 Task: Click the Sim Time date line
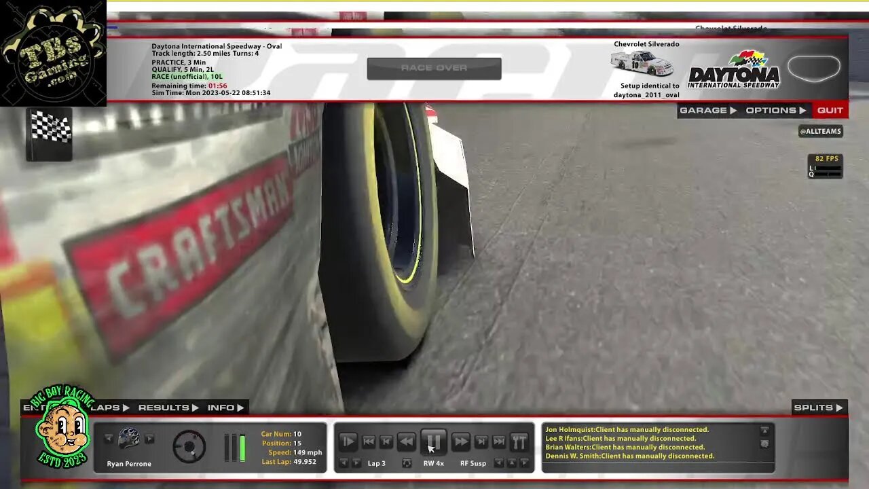tap(211, 93)
